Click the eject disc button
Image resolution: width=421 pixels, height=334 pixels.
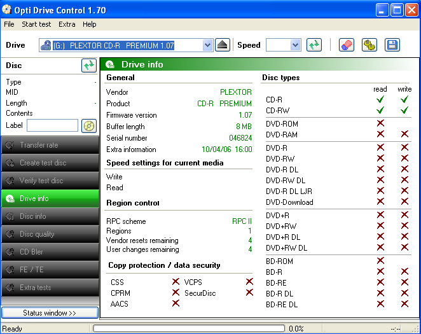coord(222,45)
